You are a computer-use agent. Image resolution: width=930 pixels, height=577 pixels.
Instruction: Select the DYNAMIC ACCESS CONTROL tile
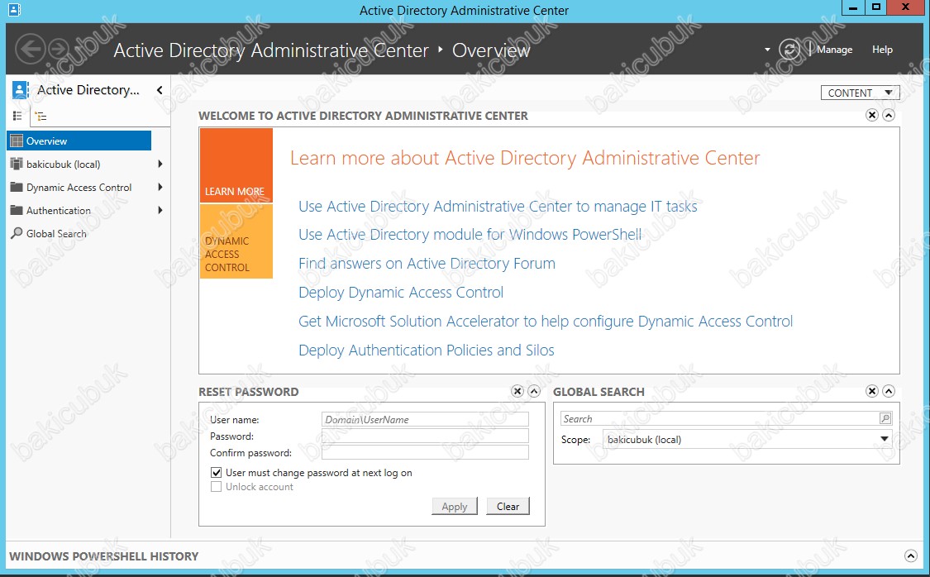click(236, 241)
